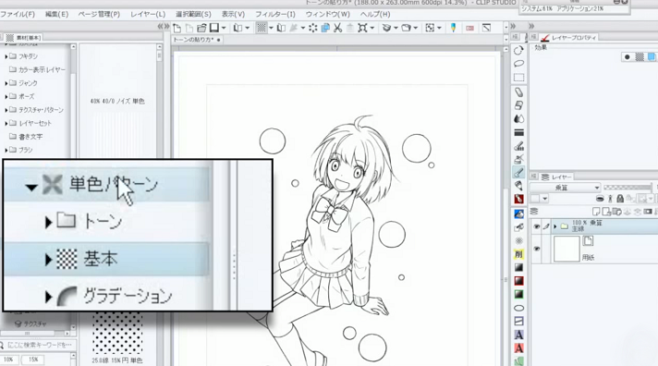
Task: Click the ellipse shape tool icon
Action: tap(519, 308)
